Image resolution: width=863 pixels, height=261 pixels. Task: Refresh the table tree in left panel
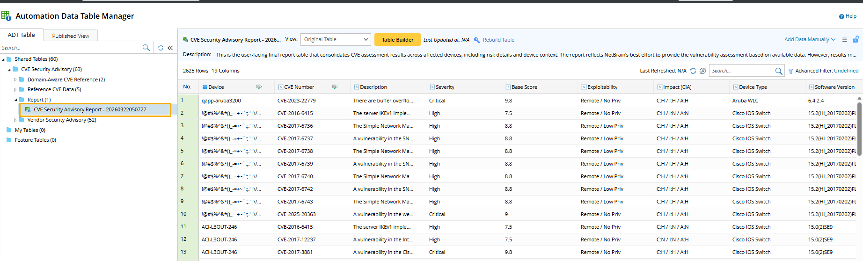click(161, 48)
